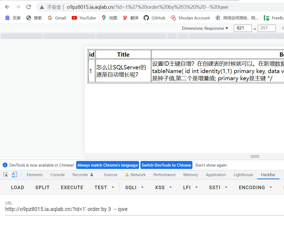Click the 不安全 security warning icon
Viewport: 284px width, 225px height.
[x=41, y=7]
